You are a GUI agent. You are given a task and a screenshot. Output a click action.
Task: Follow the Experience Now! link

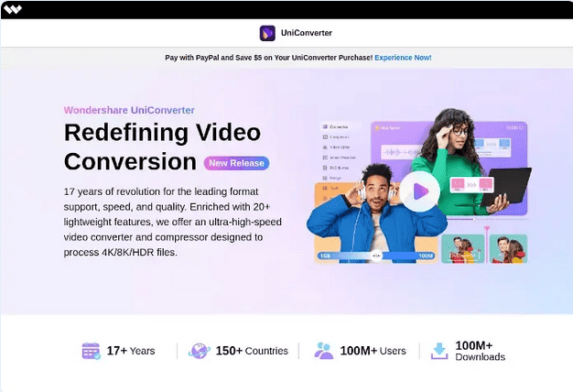pyautogui.click(x=403, y=58)
